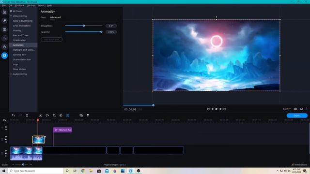
Task: Open preview options three-dot menu
Action: [x=307, y=109]
